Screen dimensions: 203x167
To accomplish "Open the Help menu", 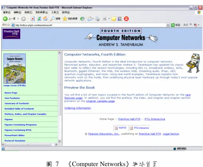I will point(66,12).
